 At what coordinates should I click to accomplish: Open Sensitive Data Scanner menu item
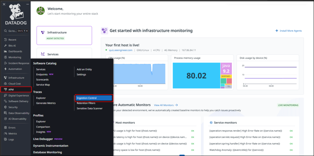click(90, 108)
